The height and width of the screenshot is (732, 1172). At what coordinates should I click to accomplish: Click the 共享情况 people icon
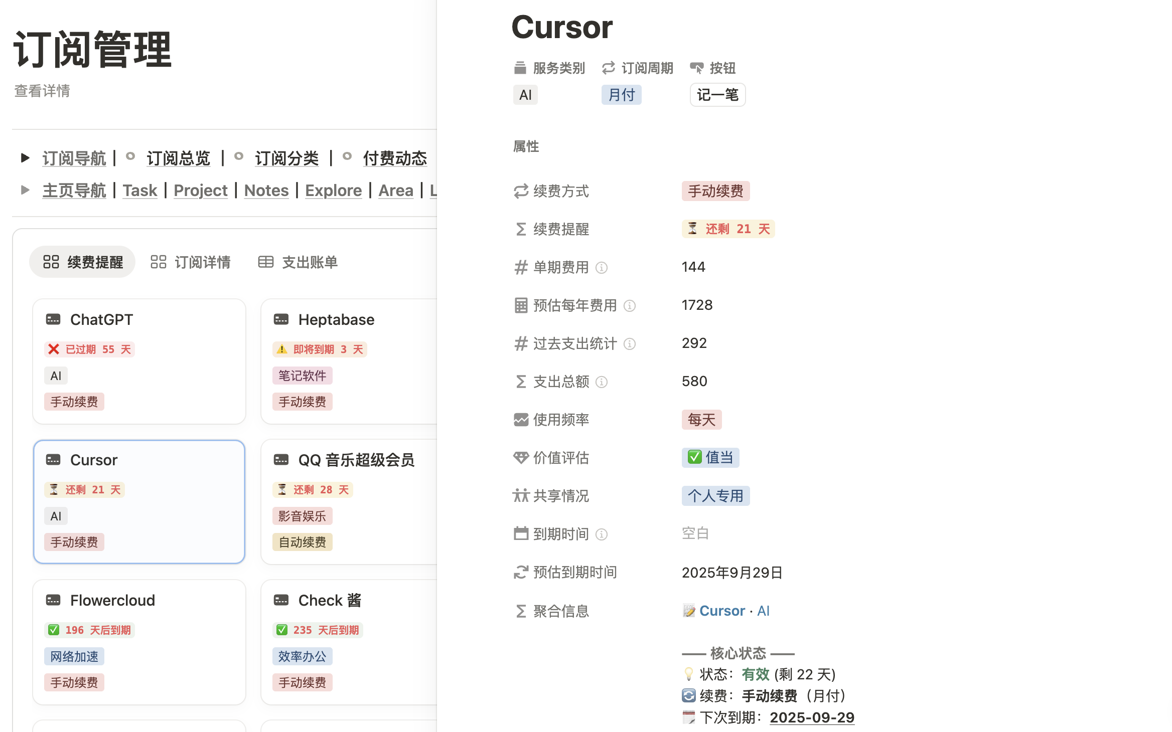(x=521, y=496)
